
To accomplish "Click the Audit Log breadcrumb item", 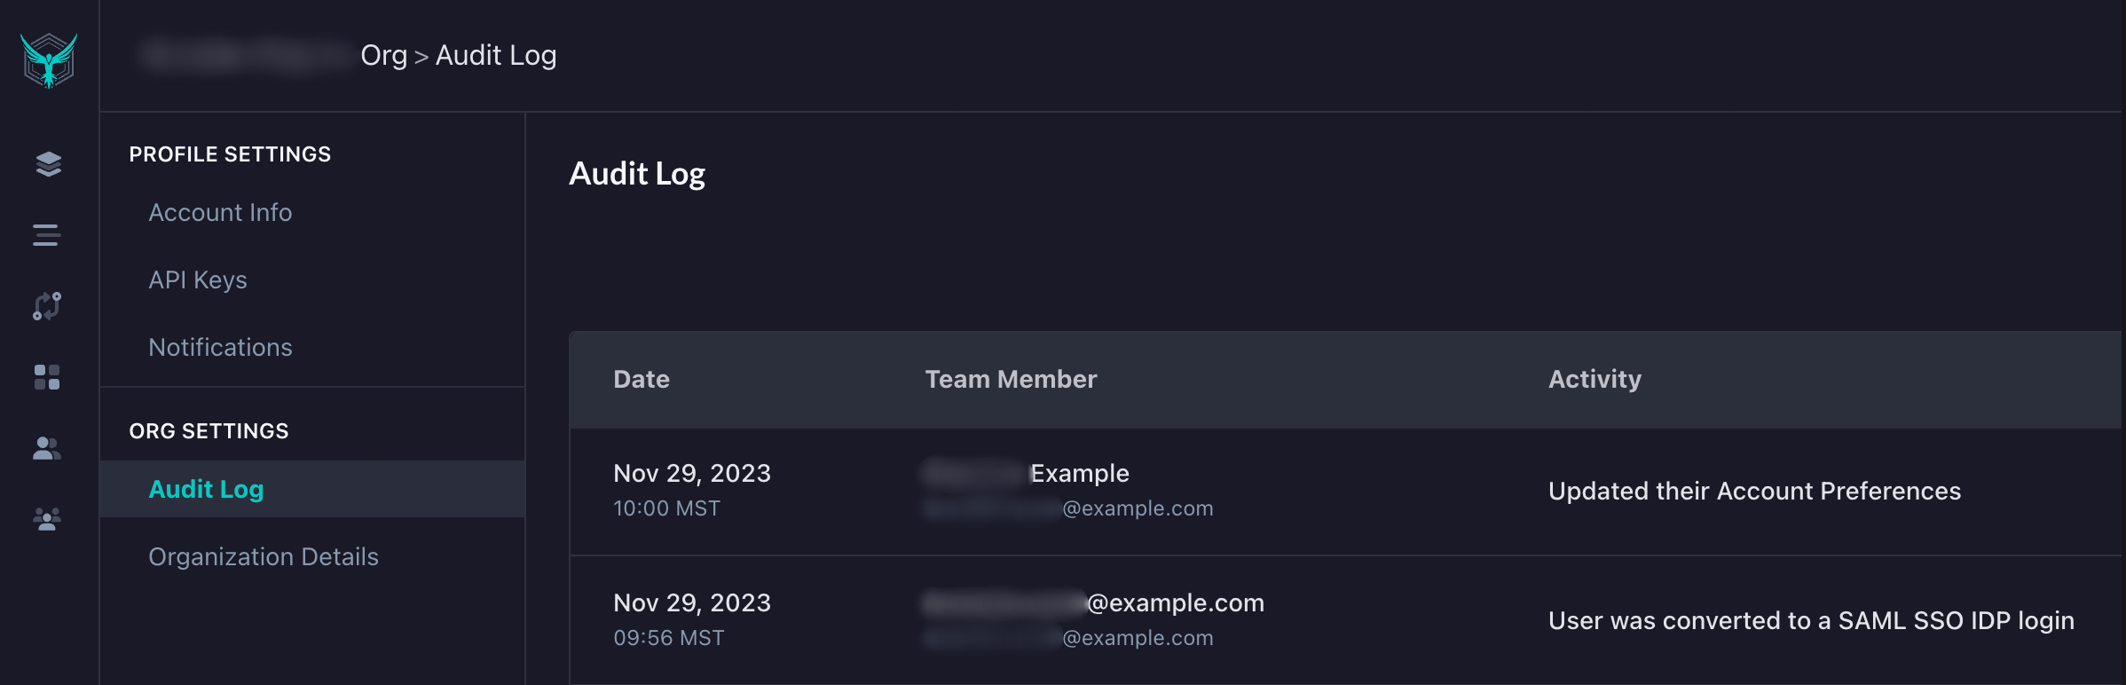I will pyautogui.click(x=495, y=55).
